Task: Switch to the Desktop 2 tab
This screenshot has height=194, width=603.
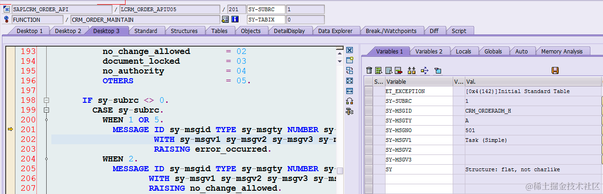Action: (x=68, y=31)
